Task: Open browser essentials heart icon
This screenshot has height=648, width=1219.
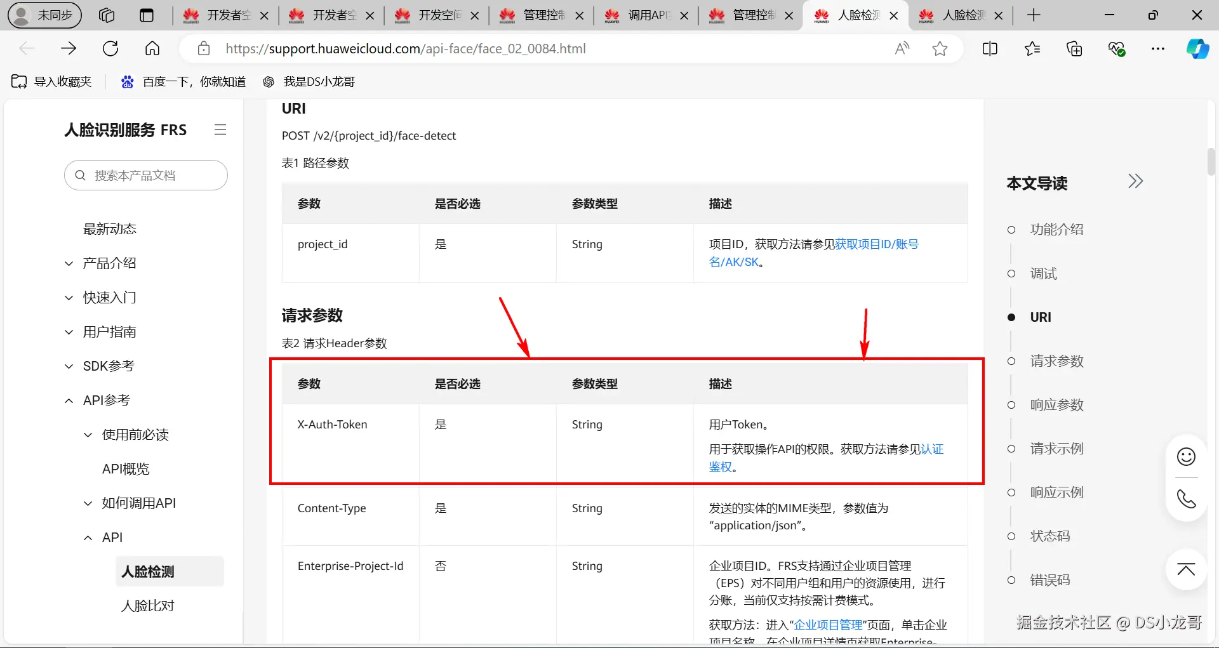Action: pos(1116,48)
